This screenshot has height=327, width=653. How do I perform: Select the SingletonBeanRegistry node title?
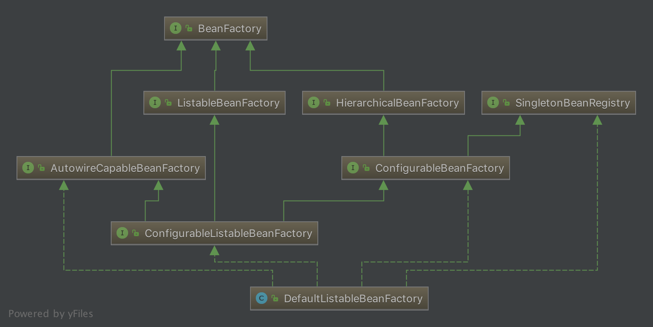pyautogui.click(x=572, y=103)
